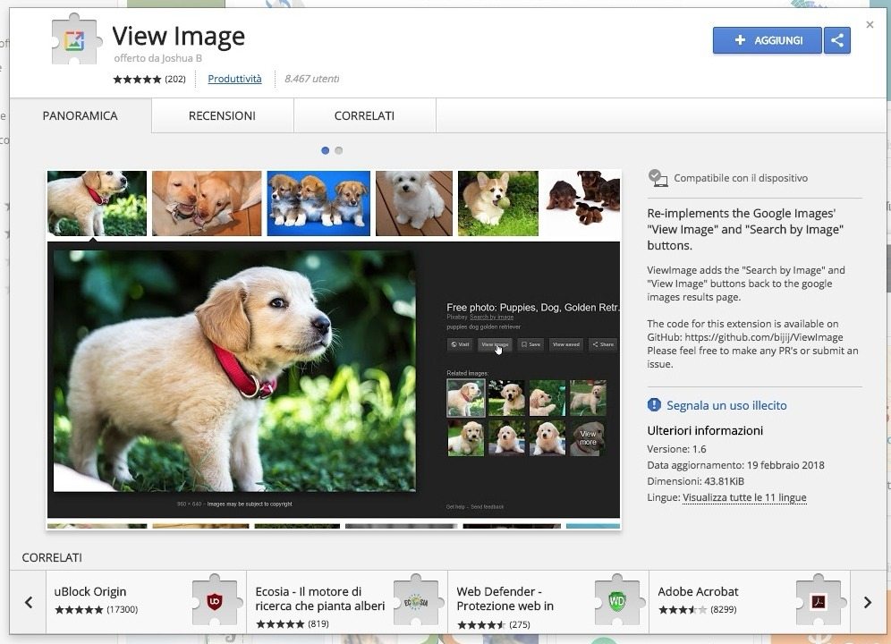891x644 pixels.
Task: Click the uBlock Origin shield icon
Action: 214,600
